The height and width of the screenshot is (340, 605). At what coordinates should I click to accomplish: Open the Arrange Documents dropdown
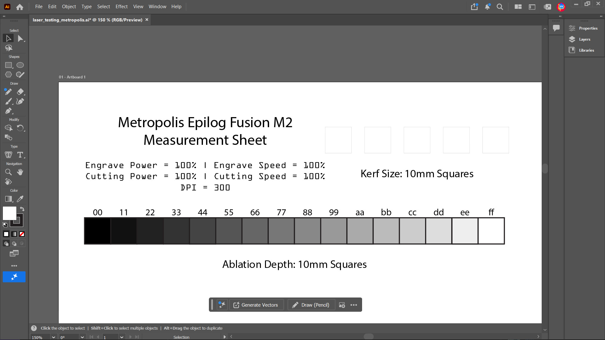(x=518, y=7)
